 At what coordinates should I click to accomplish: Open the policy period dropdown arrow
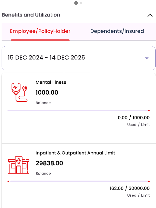coord(147,58)
